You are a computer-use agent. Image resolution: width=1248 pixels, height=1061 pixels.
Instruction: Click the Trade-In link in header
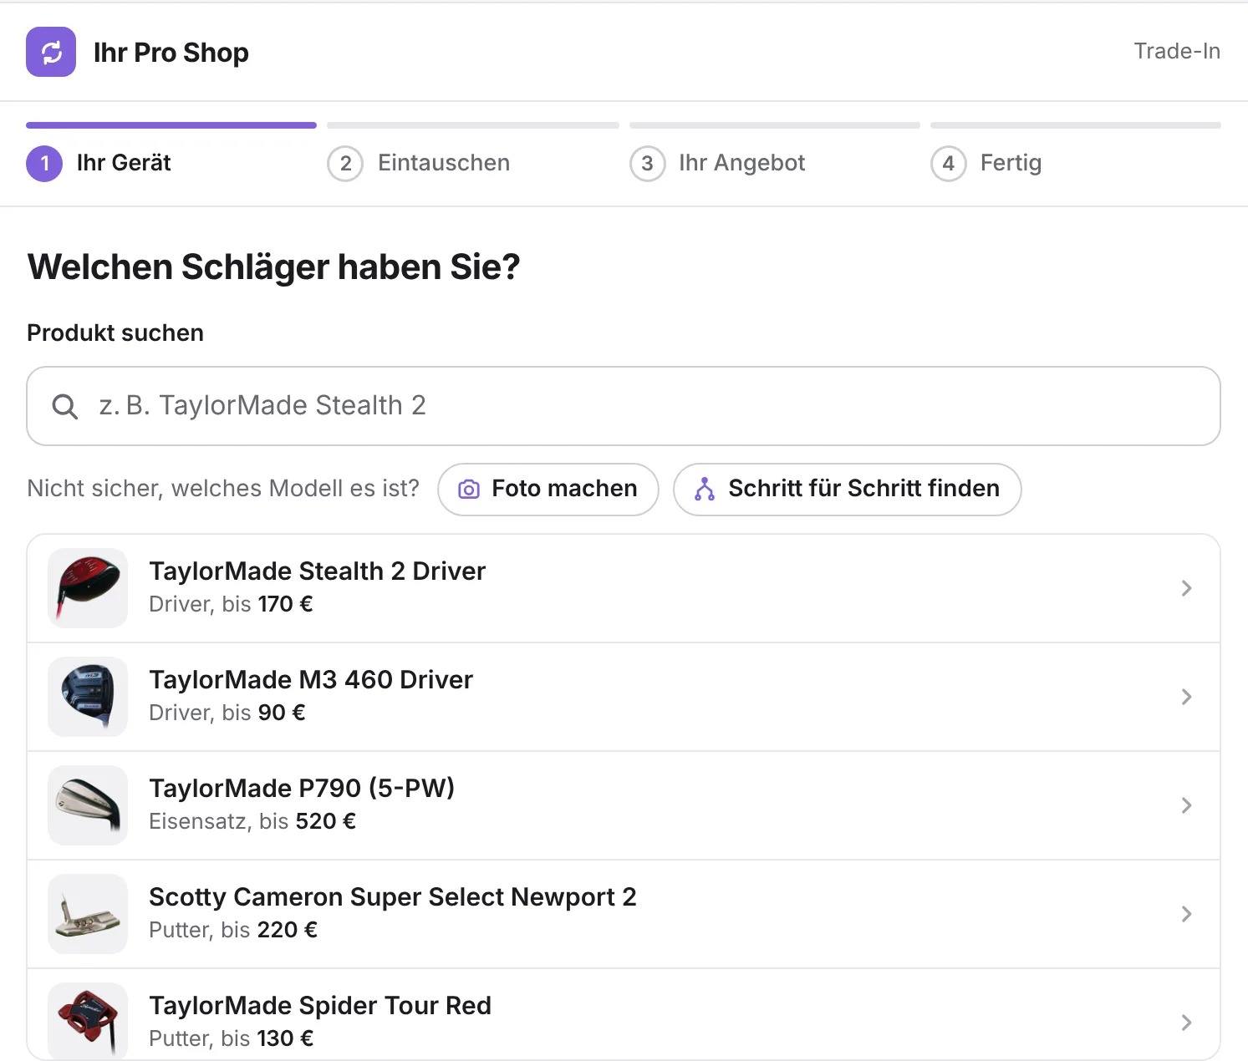point(1177,51)
